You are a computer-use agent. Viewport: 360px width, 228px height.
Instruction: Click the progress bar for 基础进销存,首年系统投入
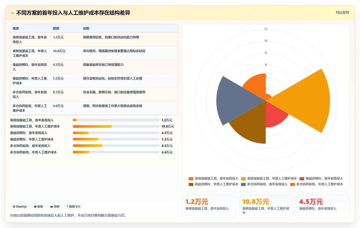pos(116,133)
